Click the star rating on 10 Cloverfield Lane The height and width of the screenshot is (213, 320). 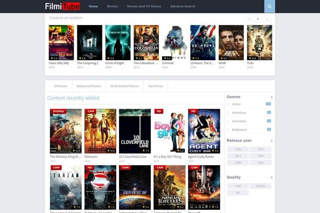[x=146, y=151]
